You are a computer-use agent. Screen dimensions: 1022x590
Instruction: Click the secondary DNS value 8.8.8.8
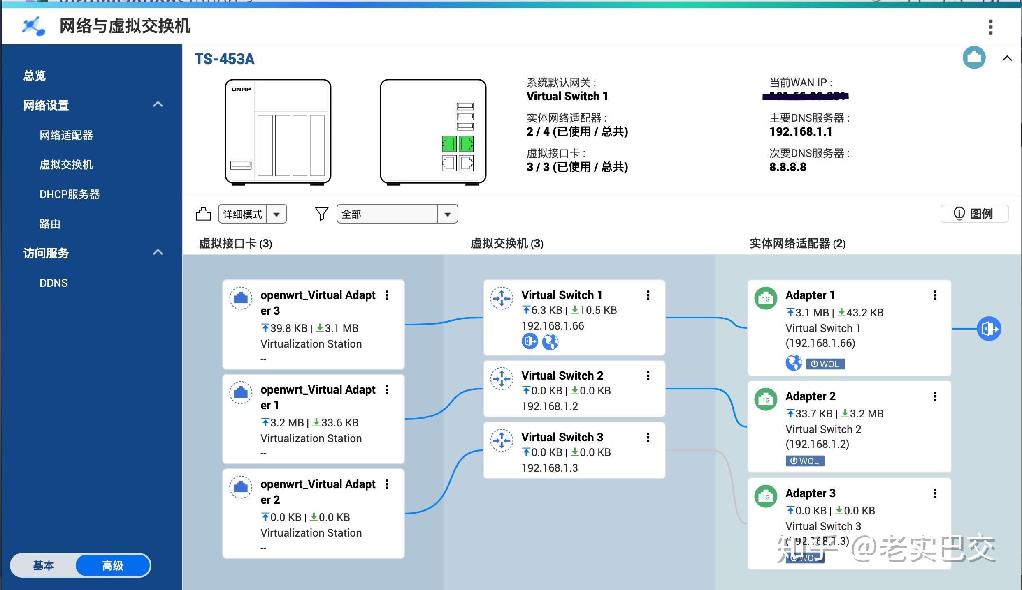(x=787, y=167)
